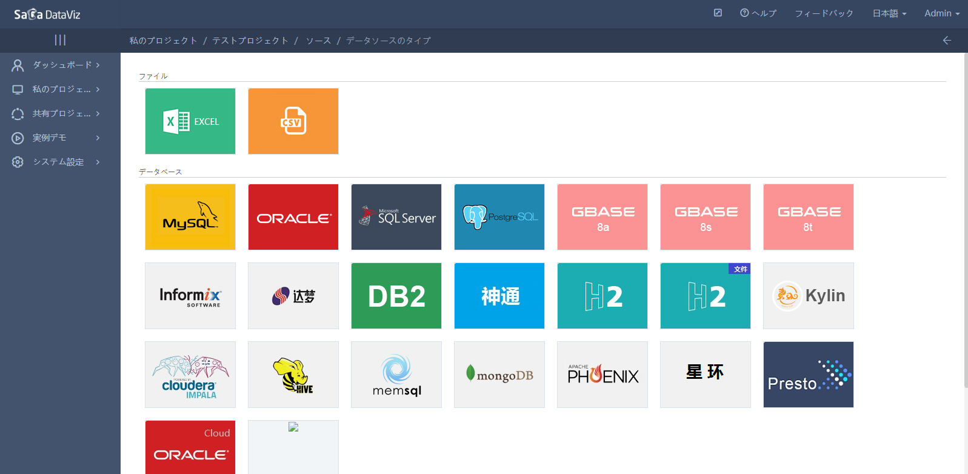Screen dimensions: 968x474
Task: Open 私のプロジェ... in the sidebar
Action: [x=61, y=89]
